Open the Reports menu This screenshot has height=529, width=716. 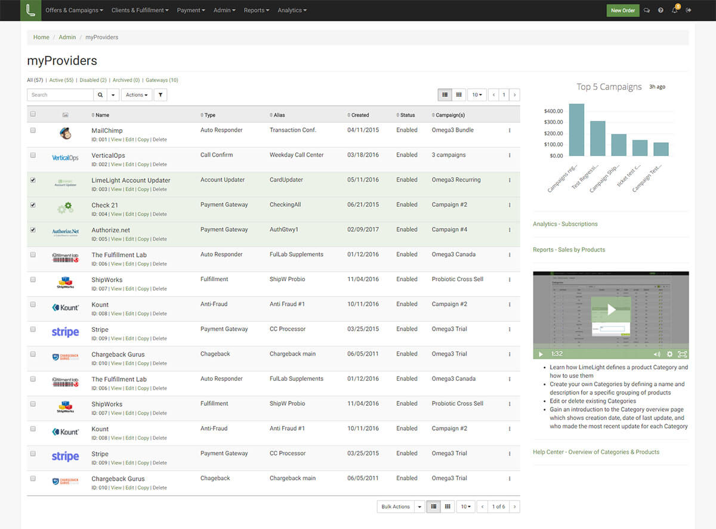point(257,10)
